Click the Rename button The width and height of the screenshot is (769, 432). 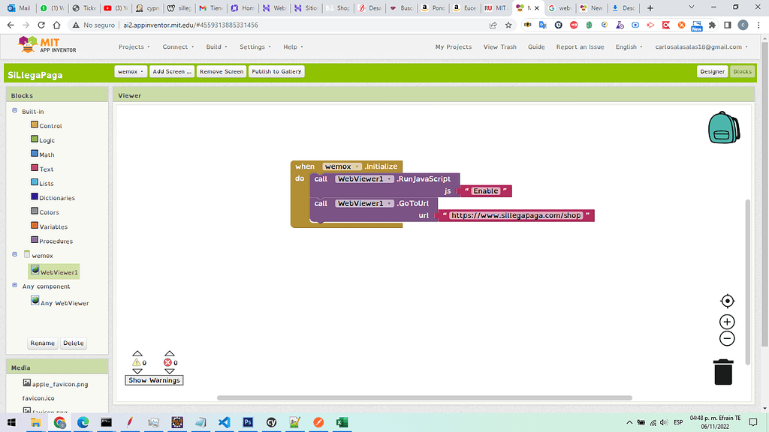tap(42, 343)
